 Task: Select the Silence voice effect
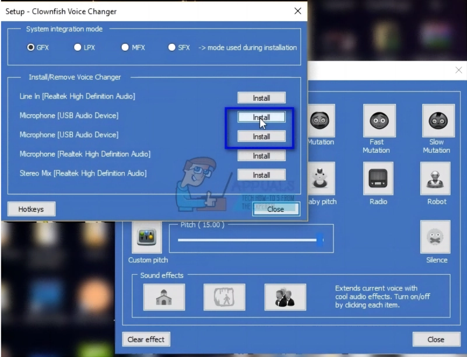(435, 237)
